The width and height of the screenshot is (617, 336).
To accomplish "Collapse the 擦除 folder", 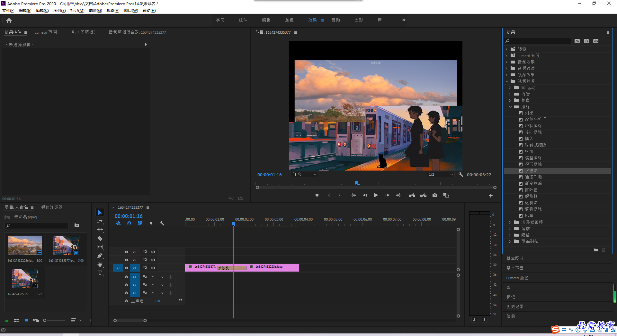I will [510, 107].
